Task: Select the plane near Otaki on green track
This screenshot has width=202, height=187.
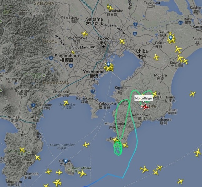Action: tap(154, 94)
